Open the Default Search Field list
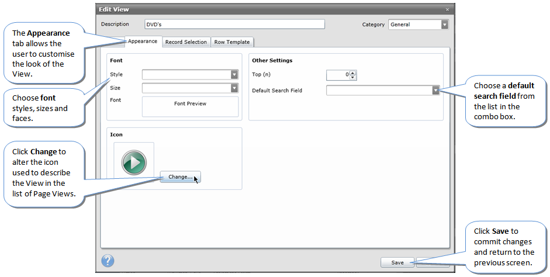Screen dimensions: 550x277 tap(435, 91)
